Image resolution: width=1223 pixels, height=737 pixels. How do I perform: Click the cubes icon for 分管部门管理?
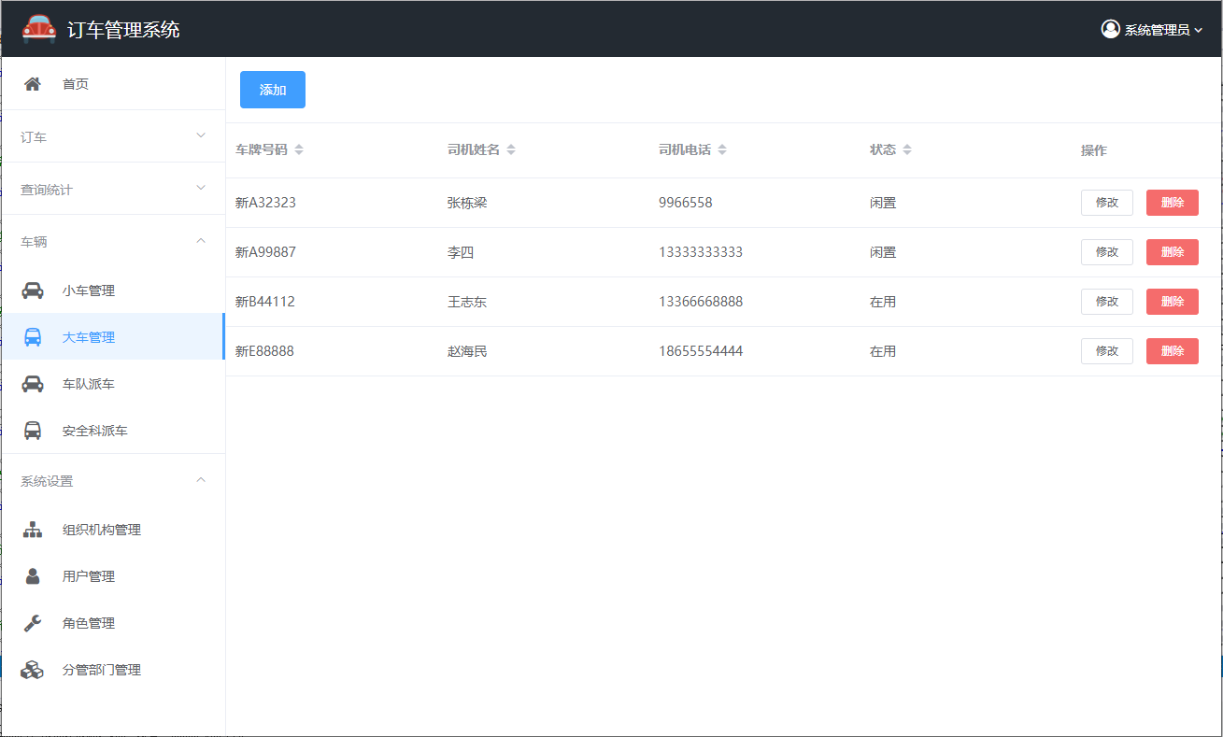(33, 670)
